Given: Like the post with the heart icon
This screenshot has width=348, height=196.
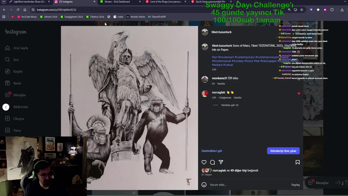Looking at the screenshot, I should point(204,162).
